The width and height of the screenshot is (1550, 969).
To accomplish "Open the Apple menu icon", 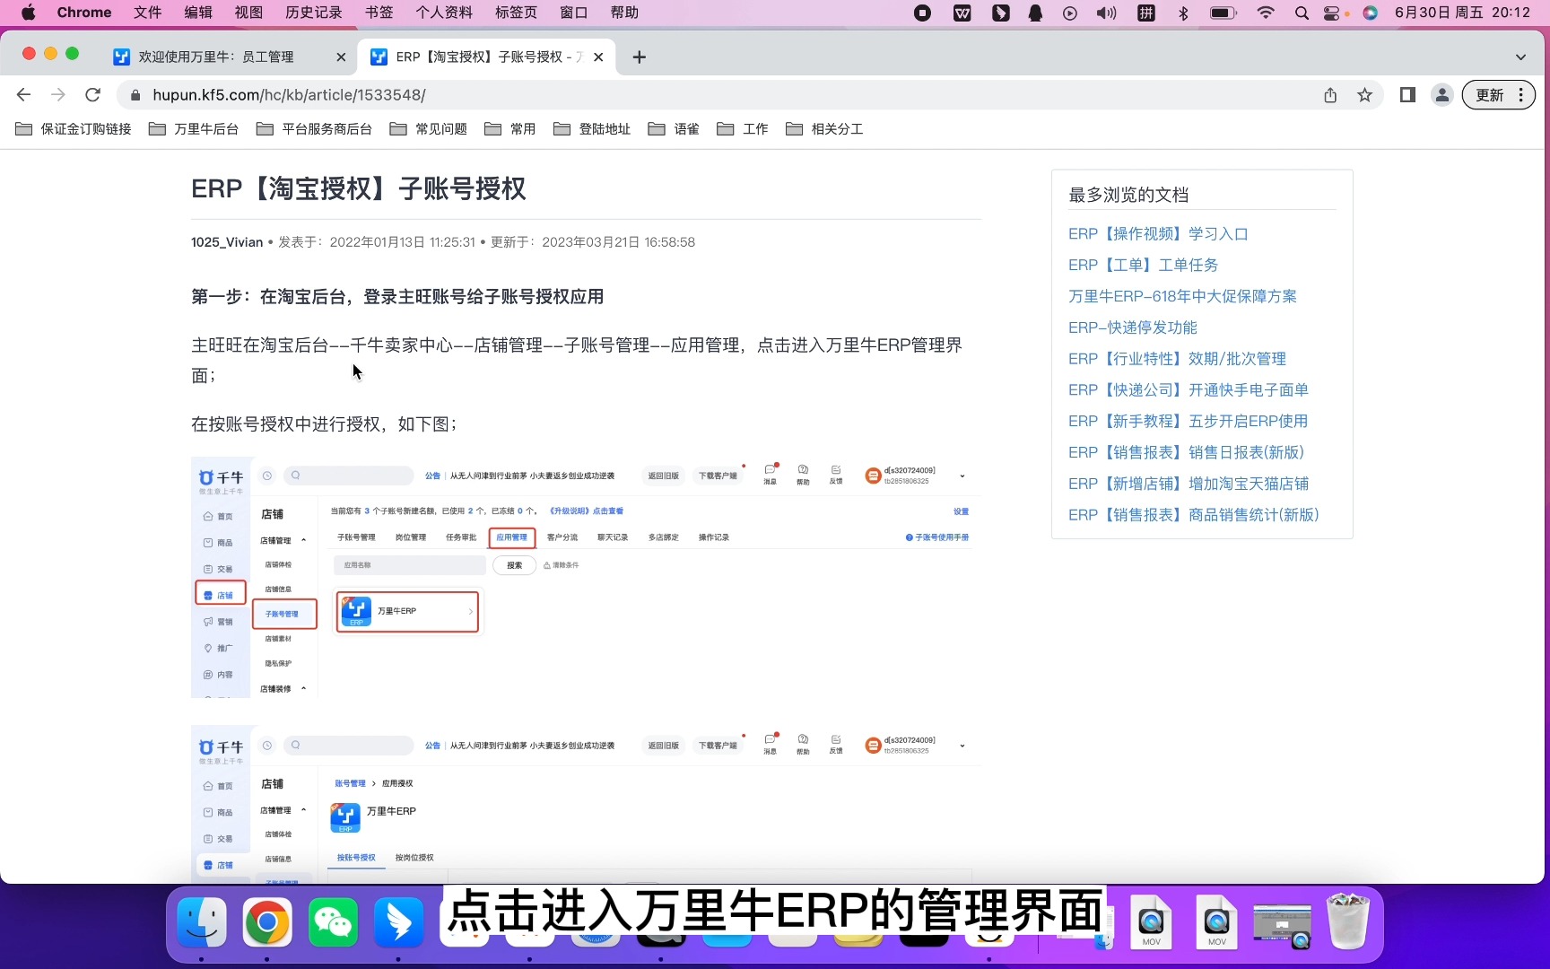I will tap(28, 13).
